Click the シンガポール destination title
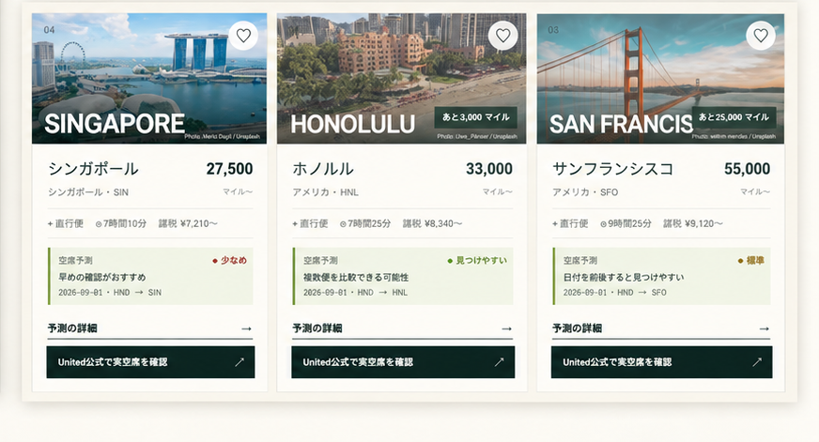Image resolution: width=819 pixels, height=442 pixels. click(x=93, y=169)
